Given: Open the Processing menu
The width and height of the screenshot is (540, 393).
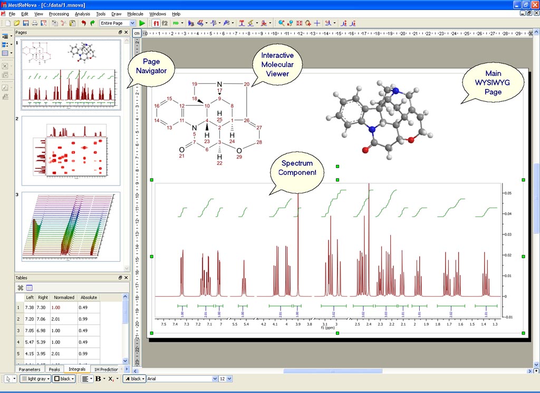Looking at the screenshot, I should point(59,14).
